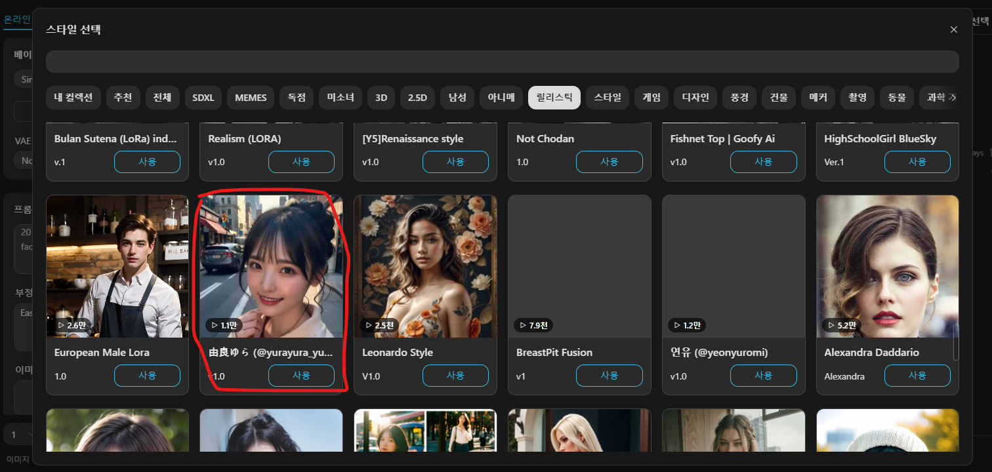
Task: Click the Leonardo Style title text
Action: tap(398, 353)
